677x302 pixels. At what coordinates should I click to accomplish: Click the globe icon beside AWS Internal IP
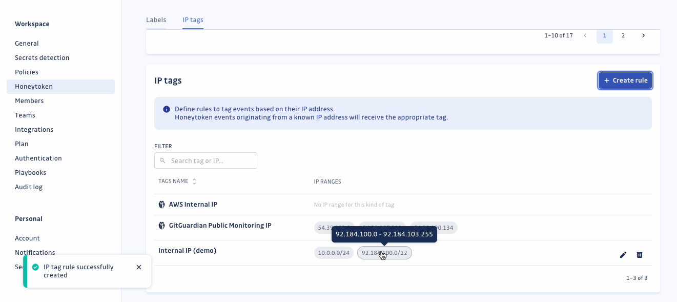(x=161, y=204)
